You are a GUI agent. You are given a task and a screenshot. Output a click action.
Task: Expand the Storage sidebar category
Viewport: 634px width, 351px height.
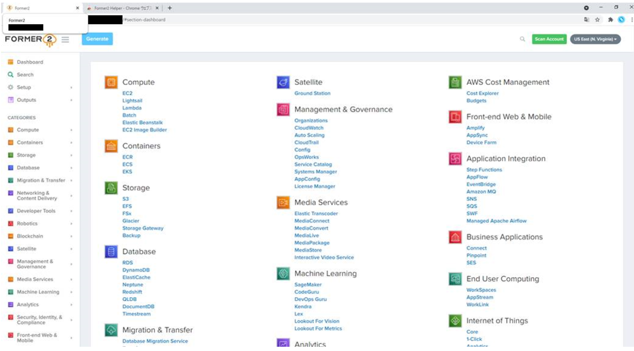coord(71,155)
